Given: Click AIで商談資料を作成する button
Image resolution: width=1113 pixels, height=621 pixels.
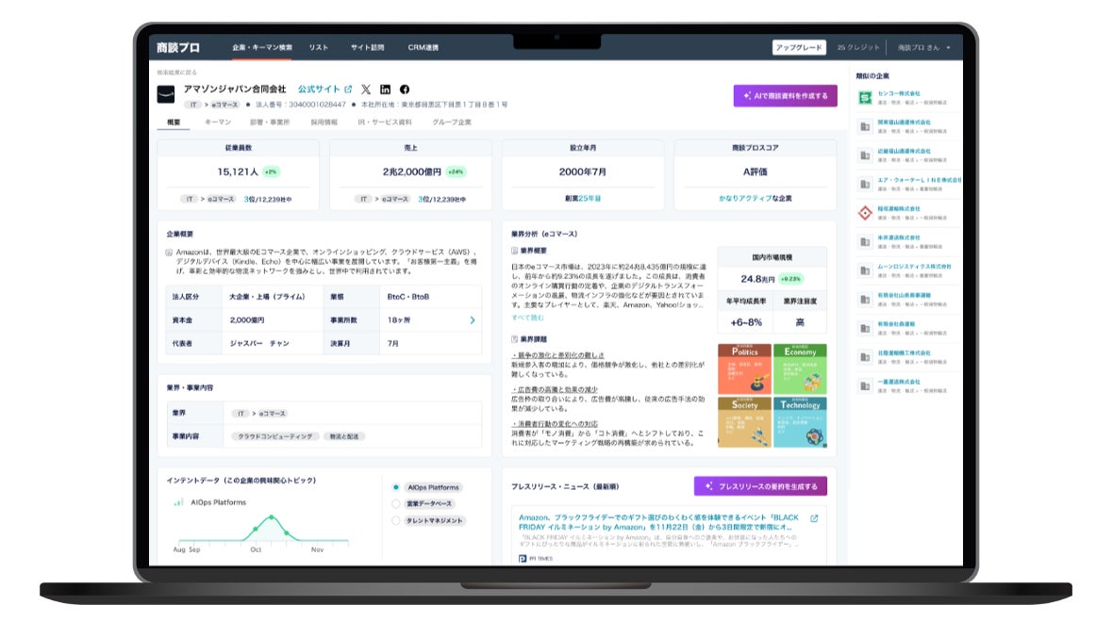Looking at the screenshot, I should tap(785, 96).
